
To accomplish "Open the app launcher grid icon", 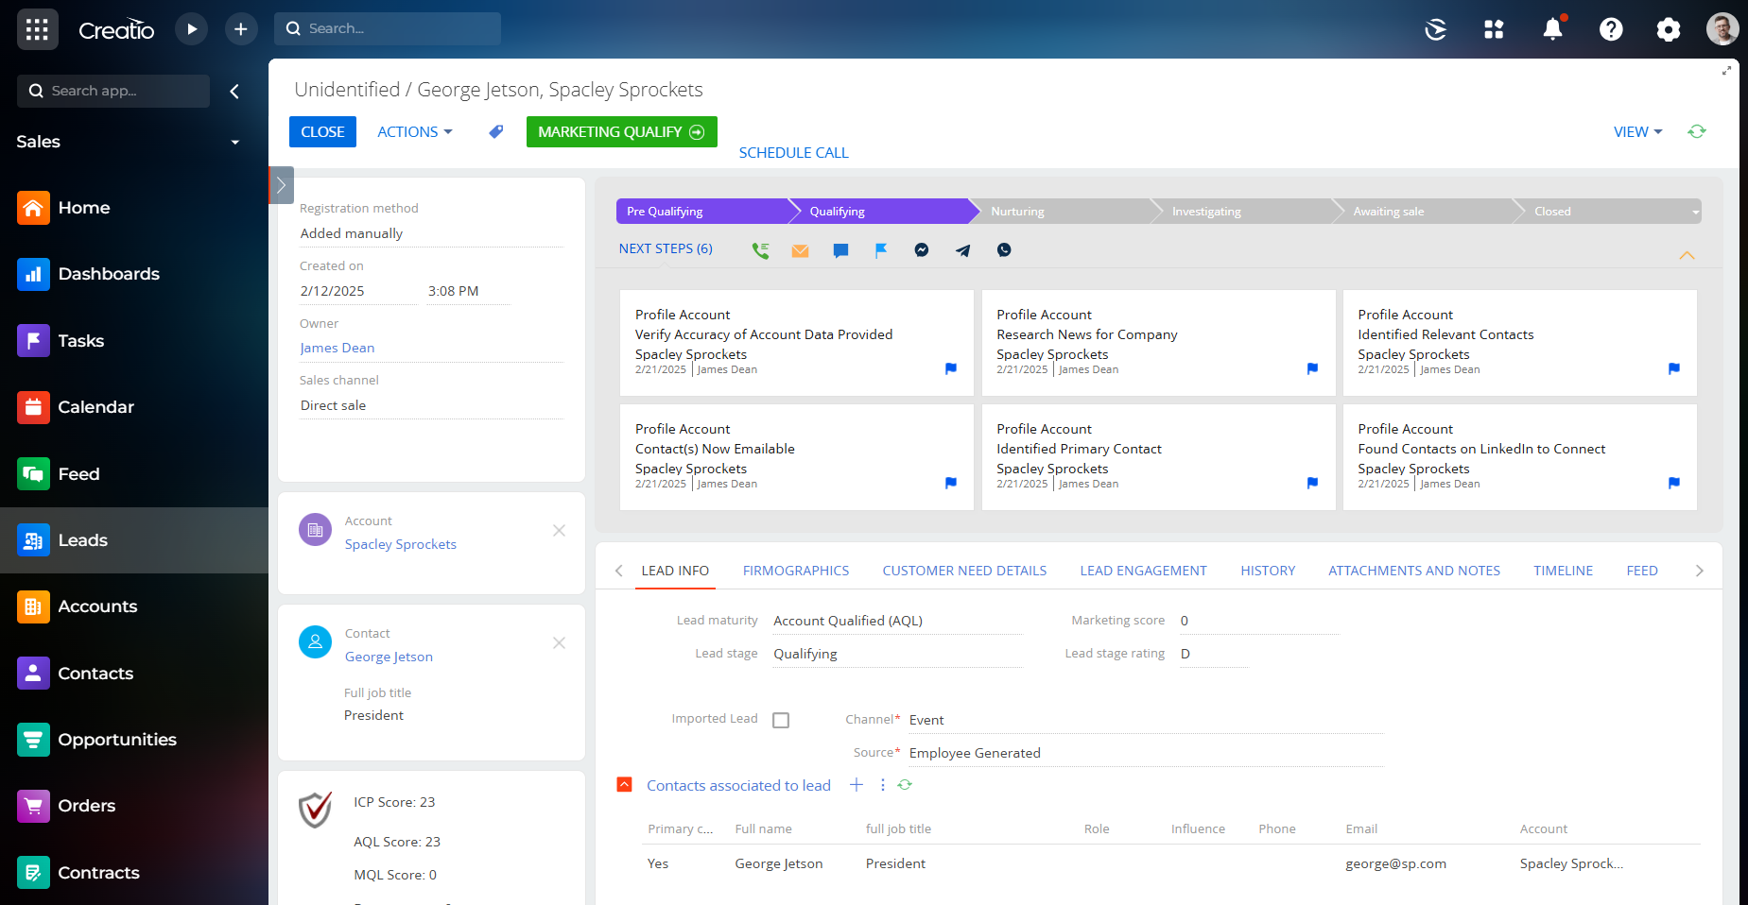I will 37,29.
